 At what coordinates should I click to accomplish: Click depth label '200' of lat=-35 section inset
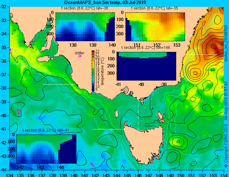(120, 27)
